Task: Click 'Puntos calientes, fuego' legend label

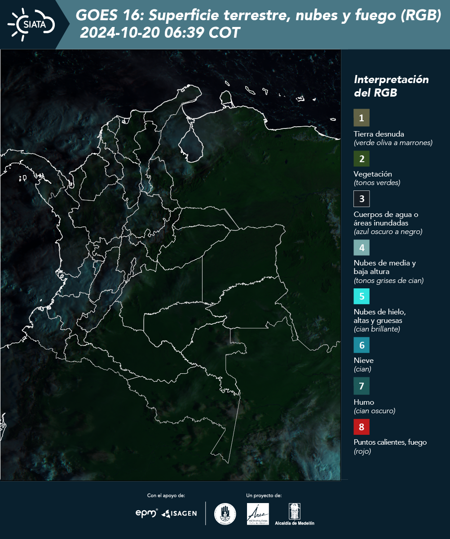Action: click(390, 442)
